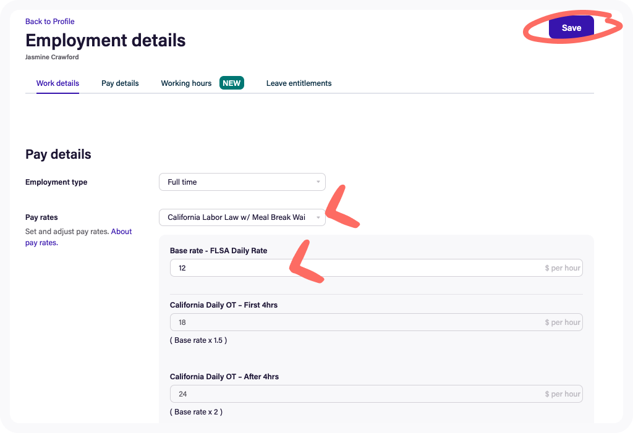Click the Pay rates label
The image size is (633, 433).
tap(41, 217)
